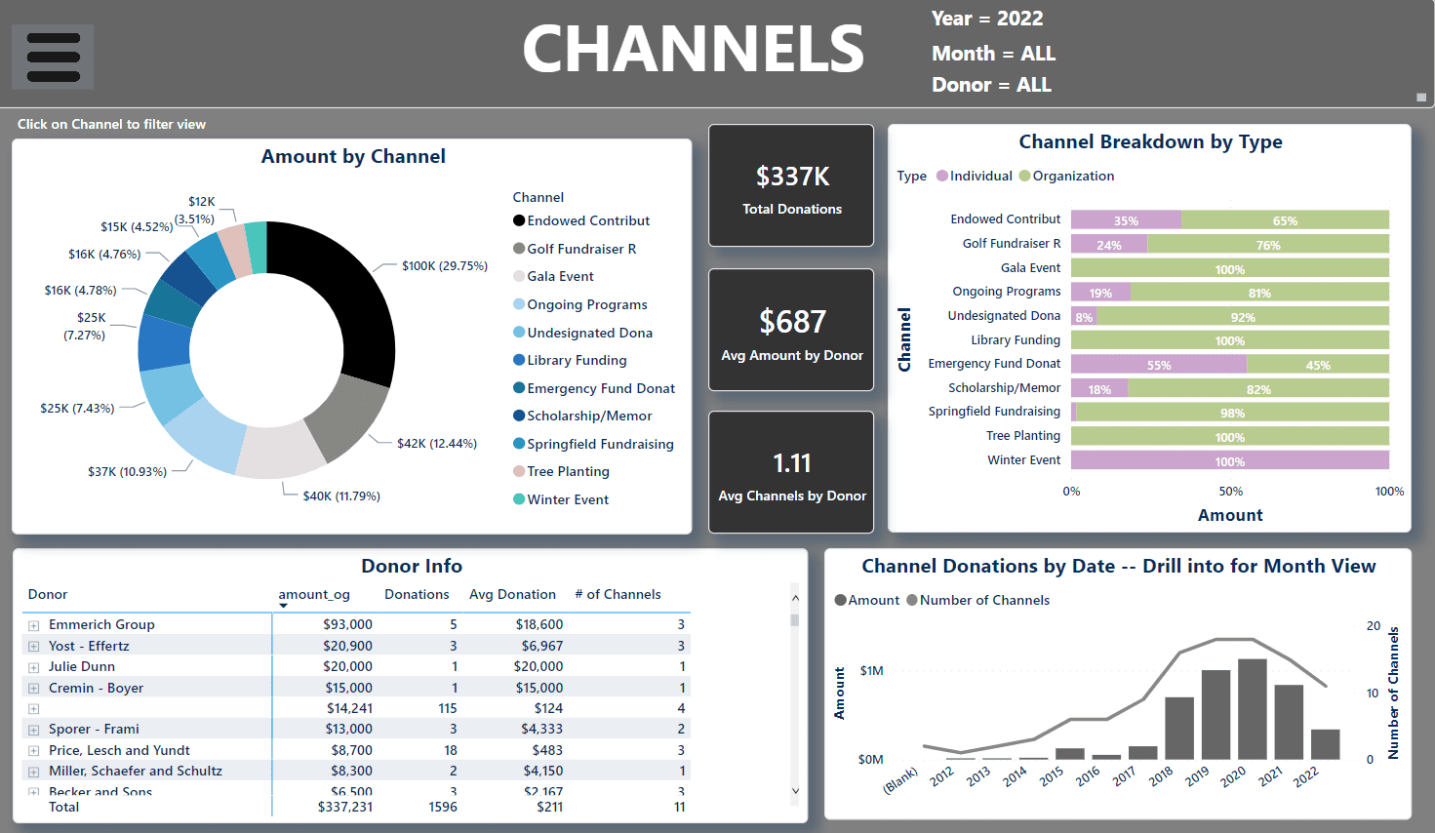
Task: Select Tree Planting legend item
Action: click(562, 471)
